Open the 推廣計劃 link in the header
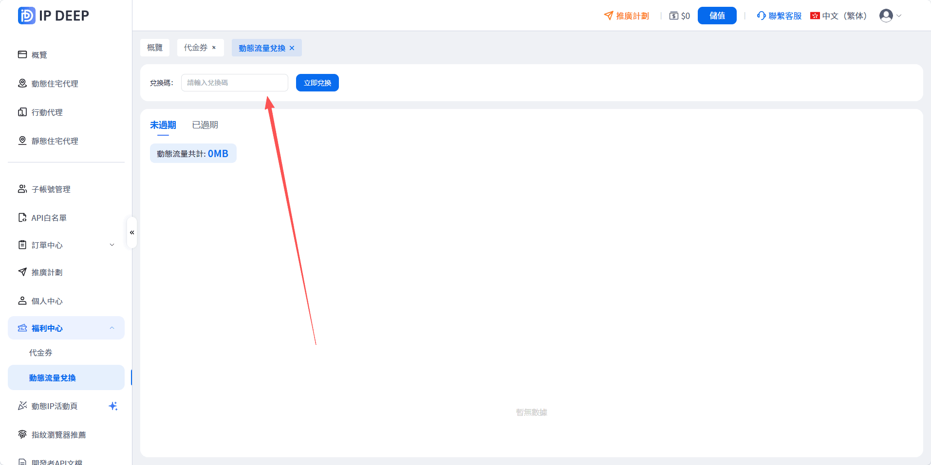 pos(627,16)
